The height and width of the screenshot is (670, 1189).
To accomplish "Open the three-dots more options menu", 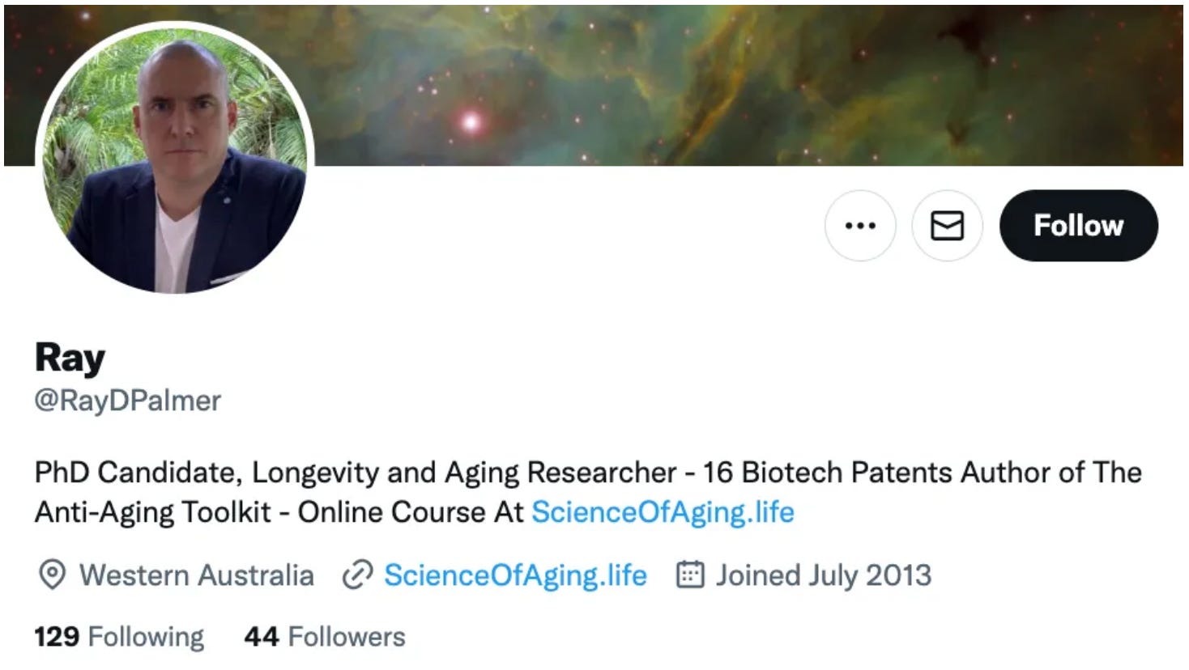I will [859, 226].
